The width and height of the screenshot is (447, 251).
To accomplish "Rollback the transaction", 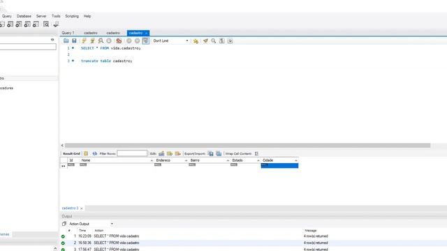I will click(x=137, y=41).
